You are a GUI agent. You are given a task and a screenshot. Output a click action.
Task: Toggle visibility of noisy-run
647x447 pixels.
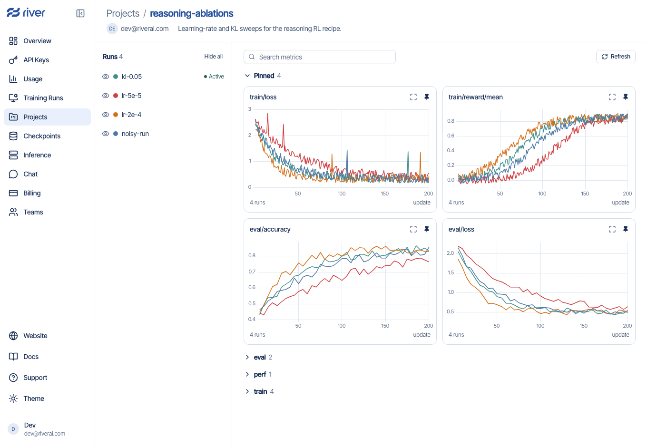coord(106,134)
